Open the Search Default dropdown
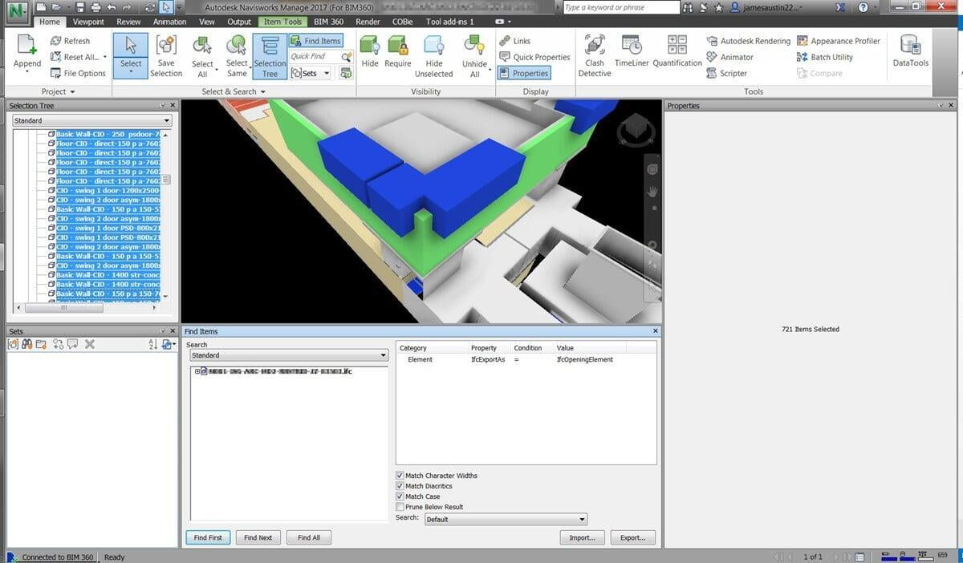Viewport: 963px width, 563px height. point(506,519)
